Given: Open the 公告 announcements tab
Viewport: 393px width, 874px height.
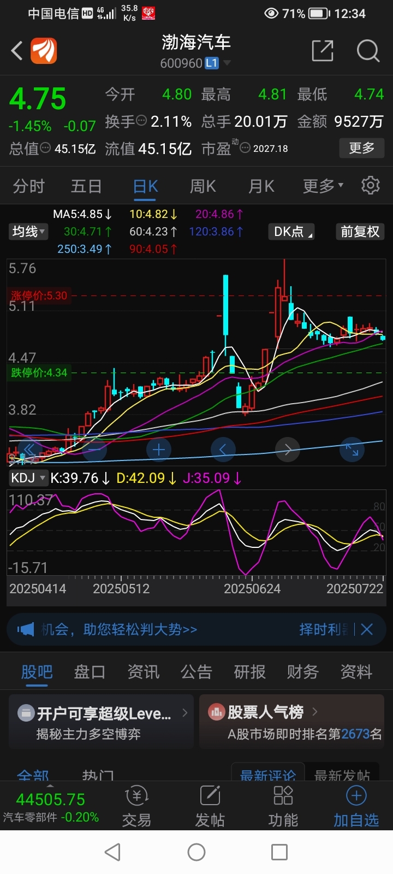Looking at the screenshot, I should [x=196, y=671].
